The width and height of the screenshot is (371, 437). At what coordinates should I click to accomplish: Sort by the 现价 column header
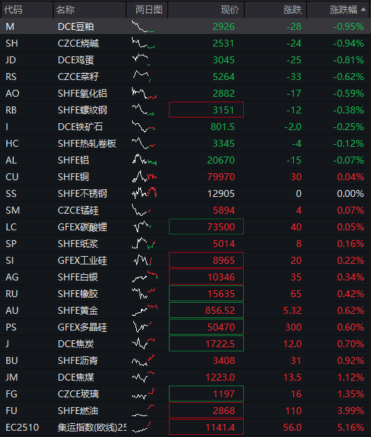230,10
